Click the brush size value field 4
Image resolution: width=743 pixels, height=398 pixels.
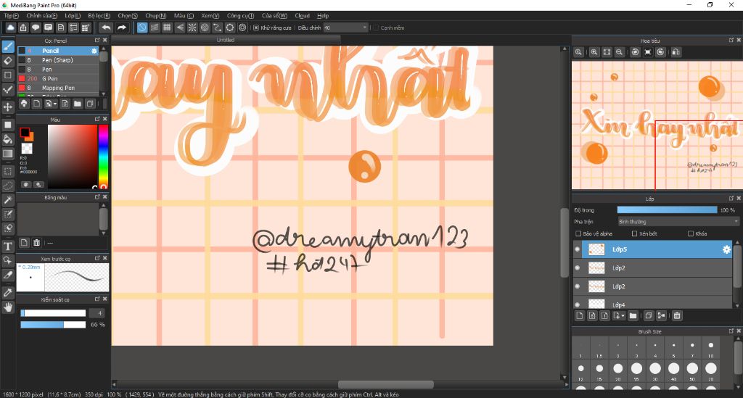click(x=97, y=312)
